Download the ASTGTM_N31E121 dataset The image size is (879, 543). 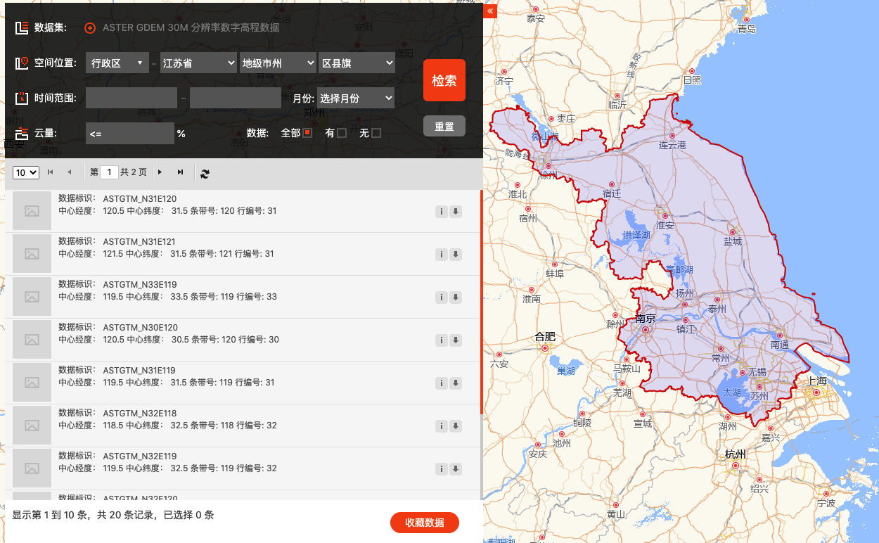[x=456, y=255]
